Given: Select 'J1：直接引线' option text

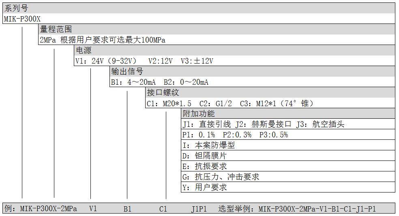Looking at the screenshot, I should tap(207, 124).
